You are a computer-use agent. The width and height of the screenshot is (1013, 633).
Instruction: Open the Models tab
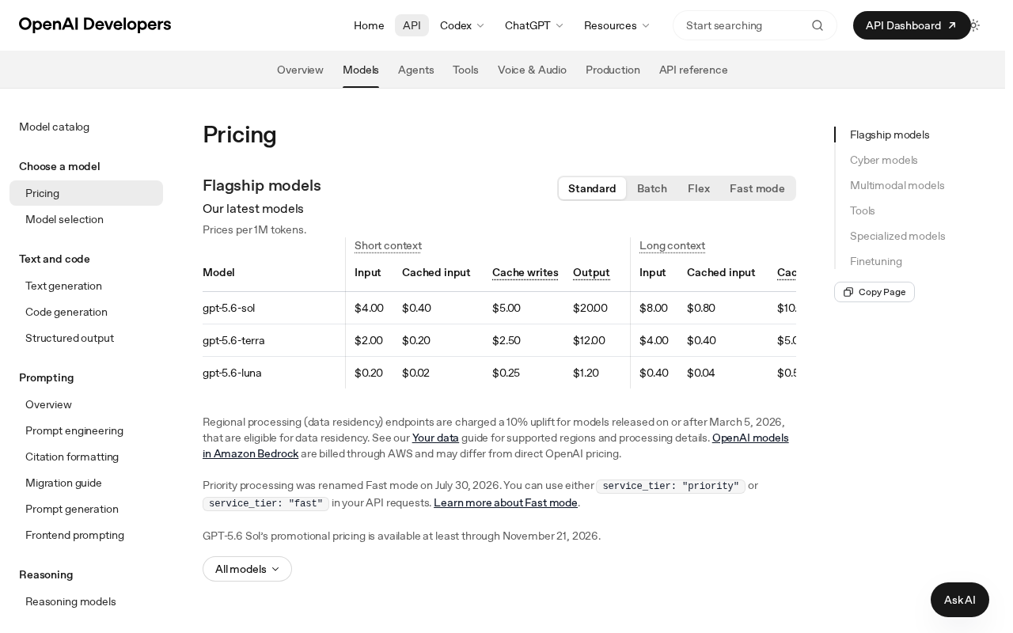click(x=361, y=70)
